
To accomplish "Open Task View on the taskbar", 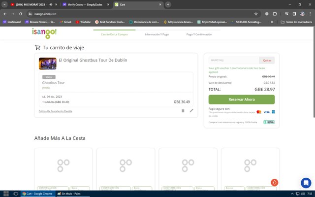I will pos(16,194).
